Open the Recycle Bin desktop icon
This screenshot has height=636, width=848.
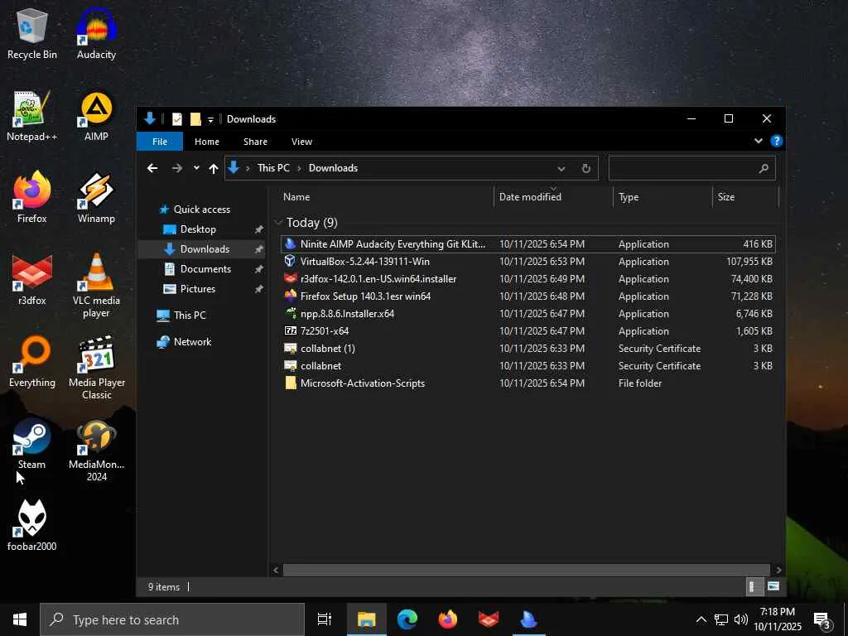tap(32, 33)
